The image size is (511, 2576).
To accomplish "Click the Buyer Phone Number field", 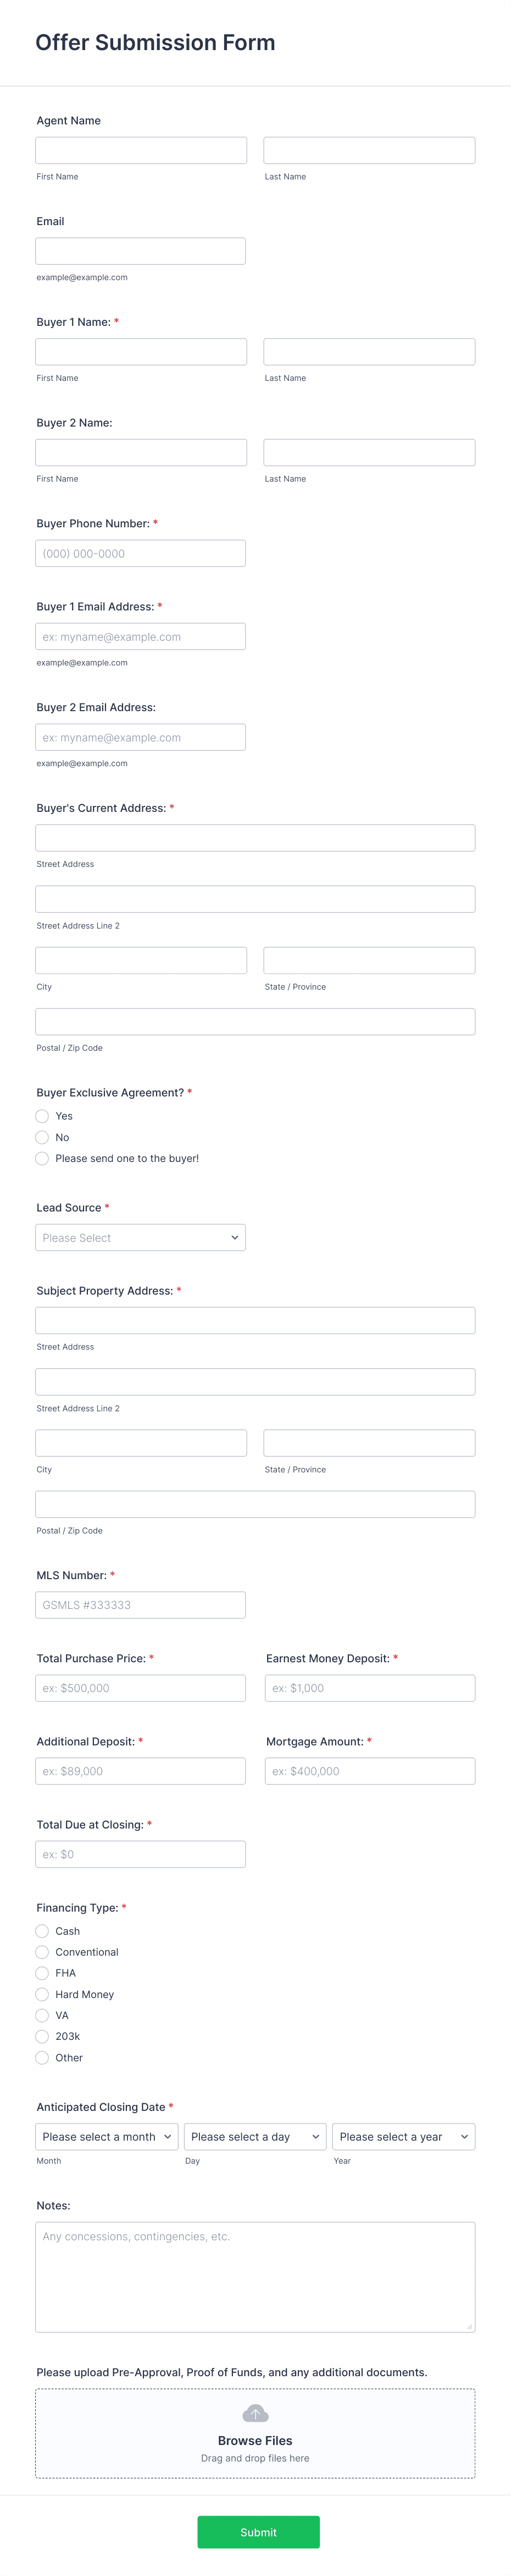I will 140,552.
